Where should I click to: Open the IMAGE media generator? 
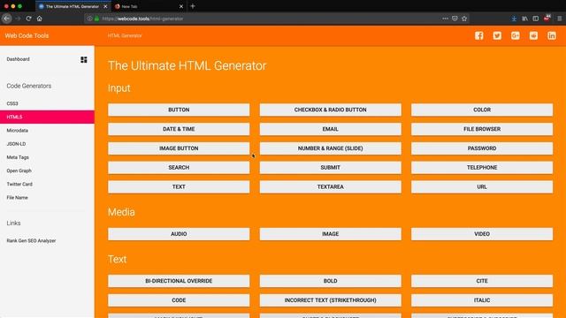point(330,234)
